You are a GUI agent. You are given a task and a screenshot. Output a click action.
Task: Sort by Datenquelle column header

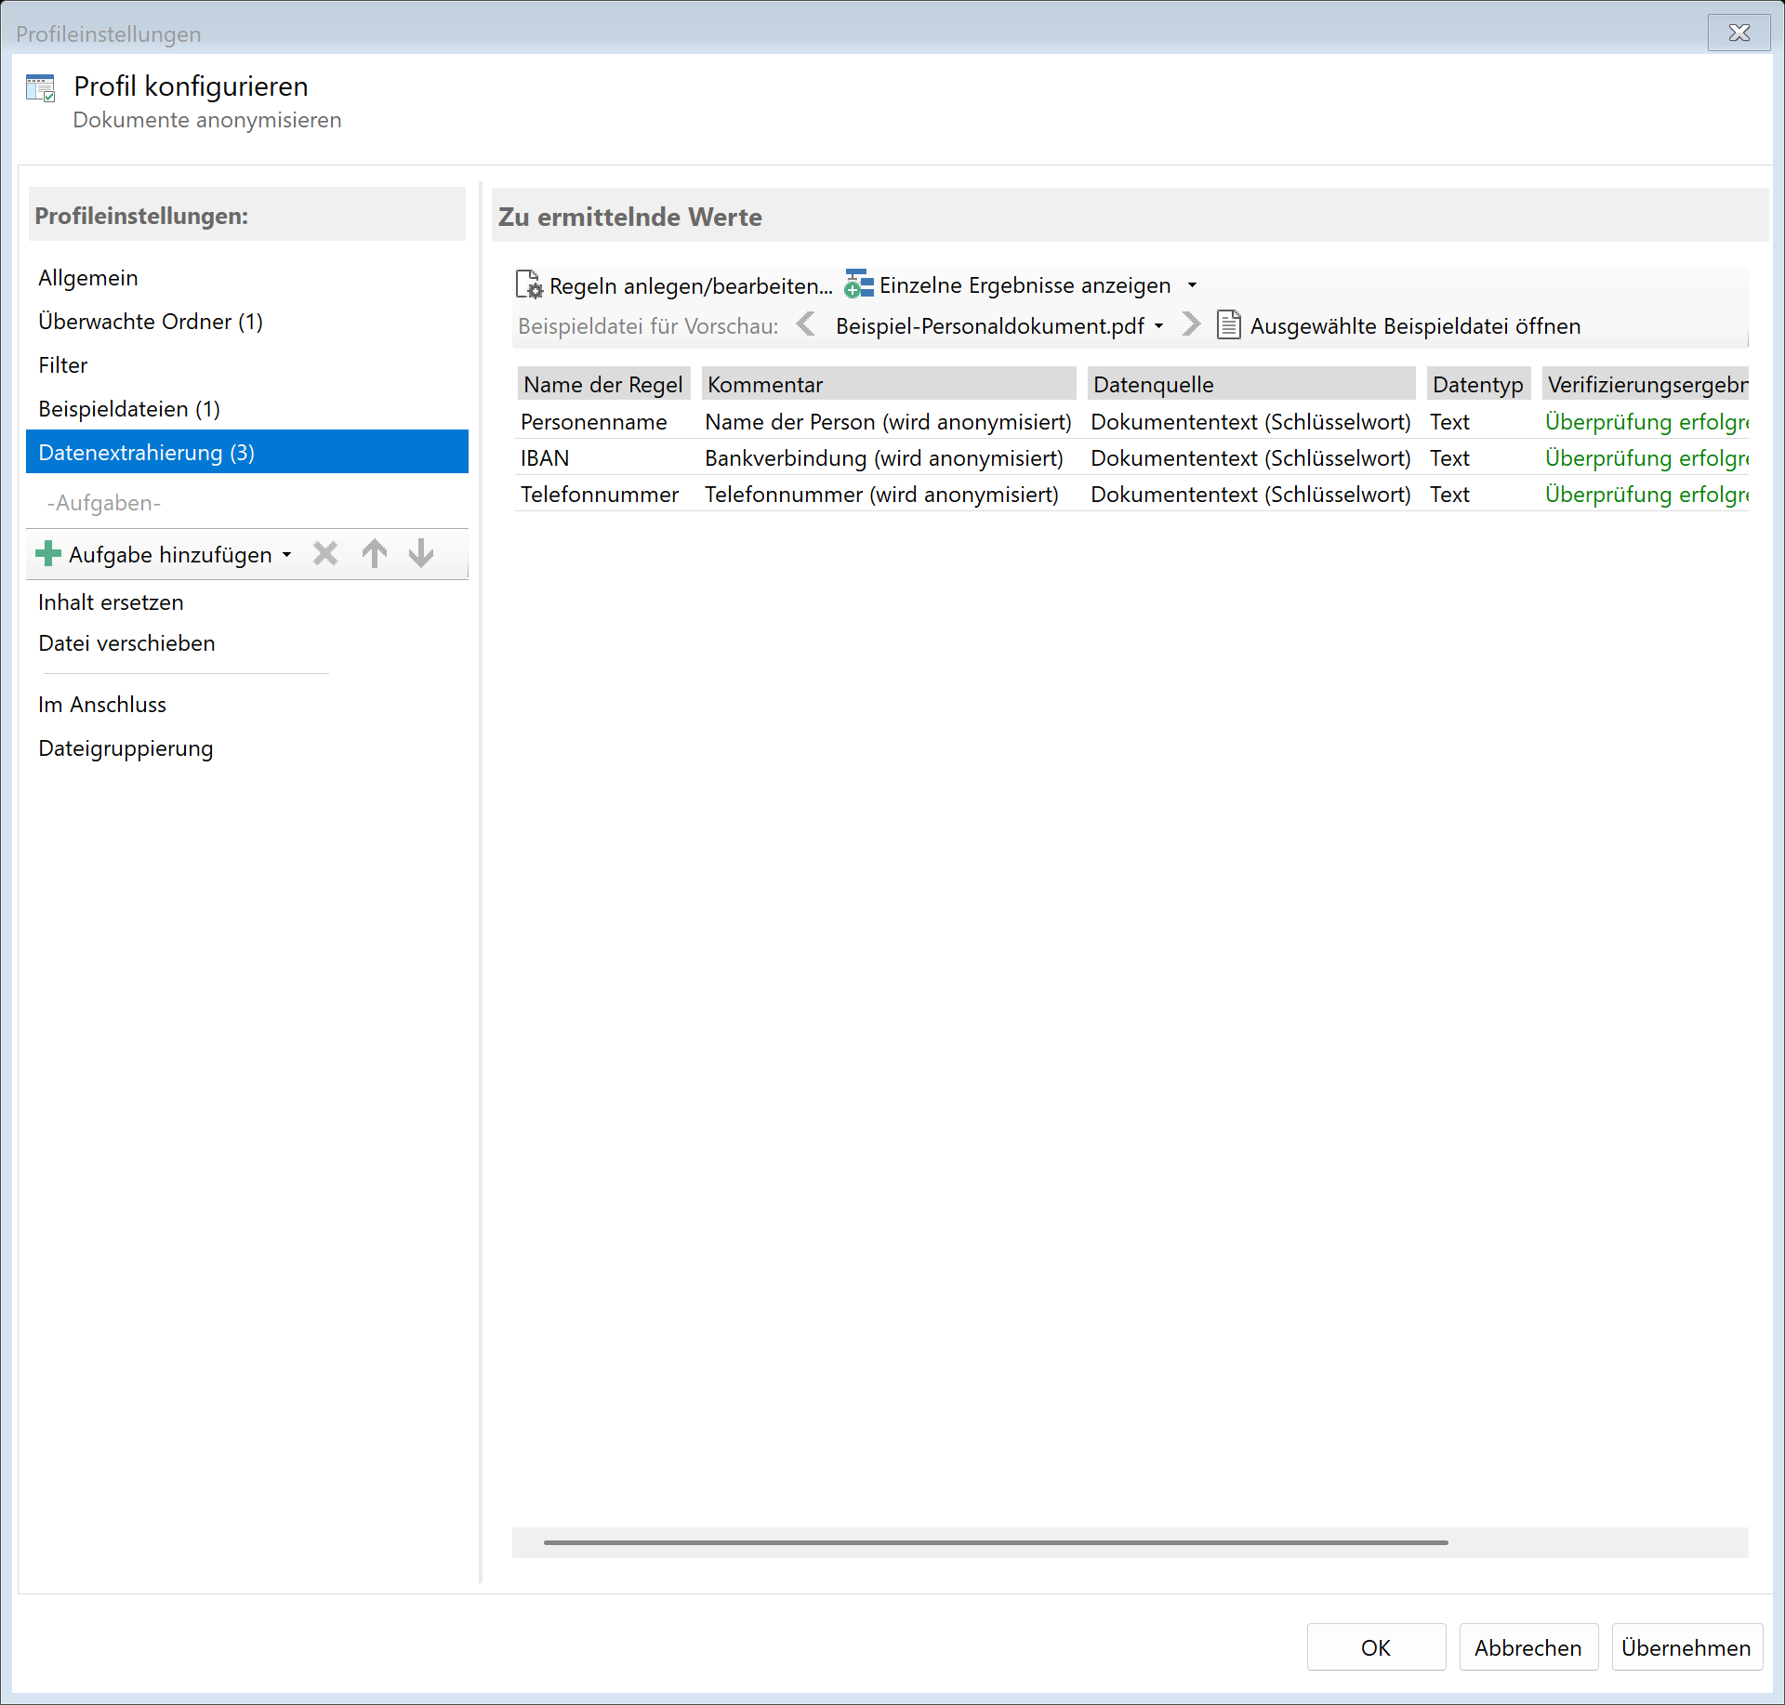[1249, 384]
